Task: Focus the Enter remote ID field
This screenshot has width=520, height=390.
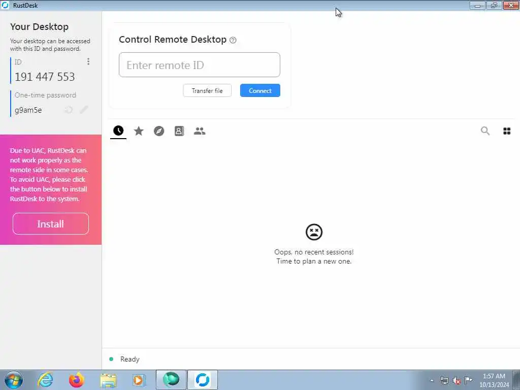Action: pos(199,64)
